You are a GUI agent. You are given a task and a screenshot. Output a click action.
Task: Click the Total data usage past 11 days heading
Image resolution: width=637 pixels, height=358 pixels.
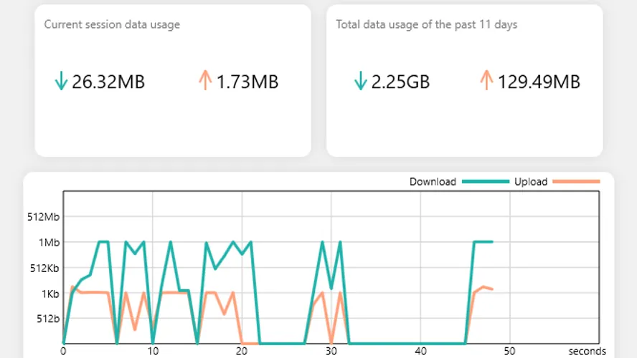[x=426, y=24]
